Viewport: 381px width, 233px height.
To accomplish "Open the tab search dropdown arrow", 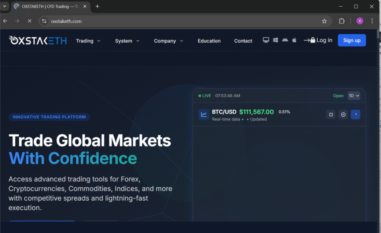I will pyautogui.click(x=4, y=6).
